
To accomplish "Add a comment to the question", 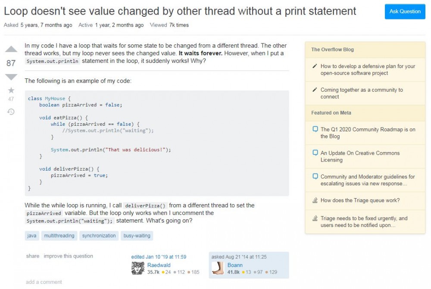I will 44,282.
